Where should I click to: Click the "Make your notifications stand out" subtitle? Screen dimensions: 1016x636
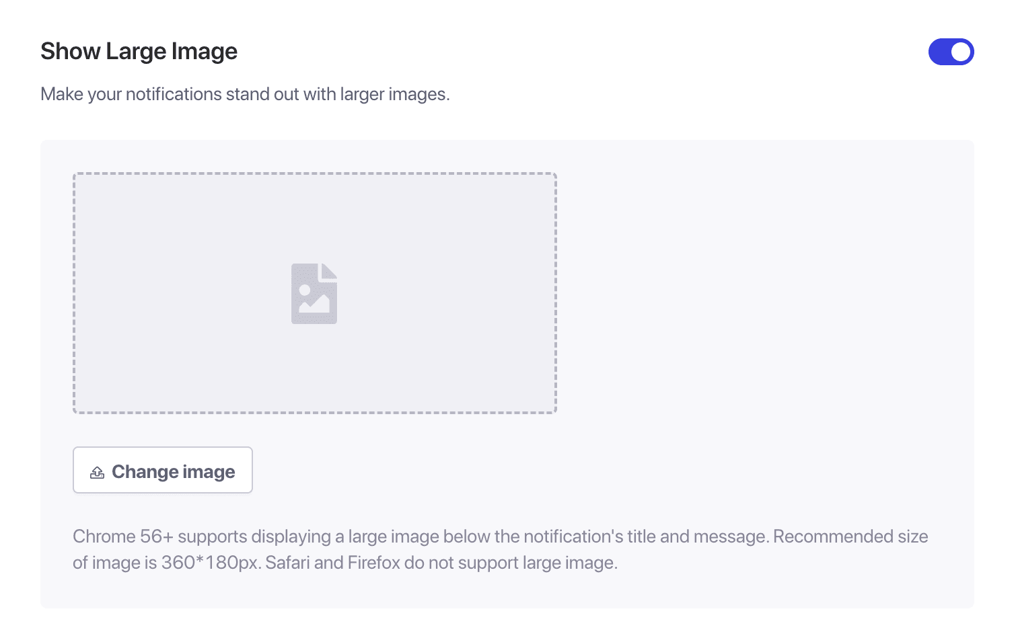point(245,94)
